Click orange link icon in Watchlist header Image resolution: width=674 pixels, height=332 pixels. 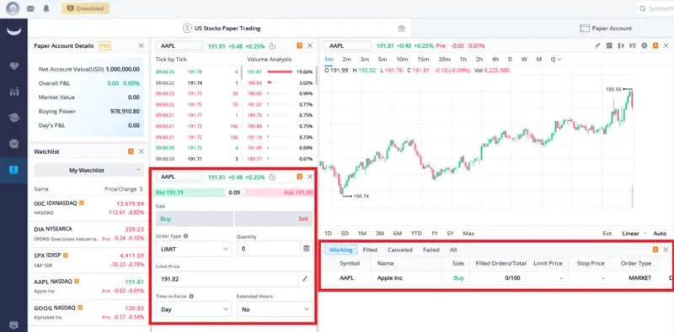click(131, 151)
